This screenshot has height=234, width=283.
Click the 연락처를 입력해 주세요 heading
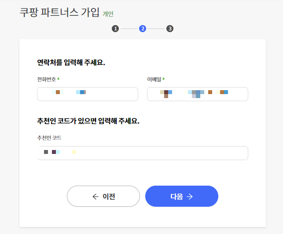coord(71,62)
